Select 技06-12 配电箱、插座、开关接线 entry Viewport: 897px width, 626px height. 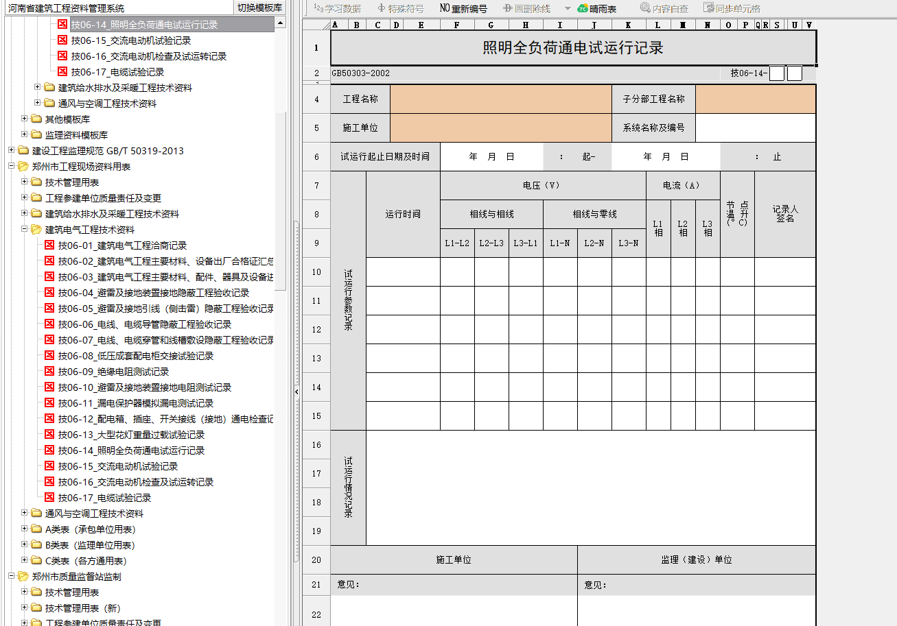click(166, 419)
